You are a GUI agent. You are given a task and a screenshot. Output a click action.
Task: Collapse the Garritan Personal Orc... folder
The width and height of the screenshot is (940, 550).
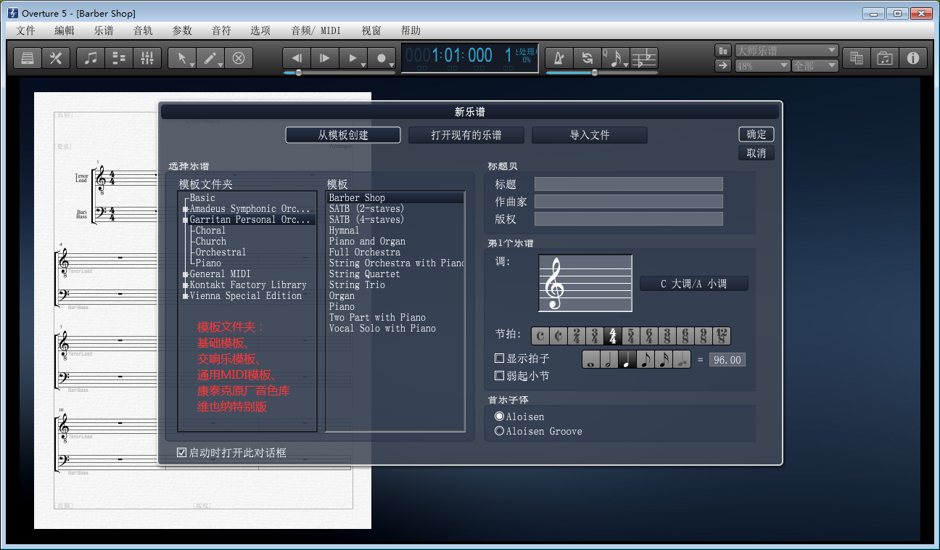pyautogui.click(x=186, y=220)
